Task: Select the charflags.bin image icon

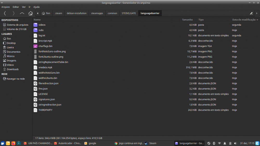Action: point(35,46)
